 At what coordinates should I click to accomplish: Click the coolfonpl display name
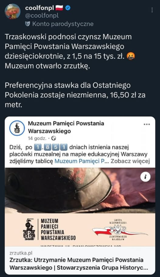point(40,8)
